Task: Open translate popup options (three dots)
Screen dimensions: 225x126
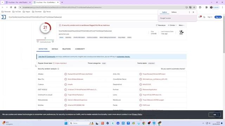Action: point(189,12)
